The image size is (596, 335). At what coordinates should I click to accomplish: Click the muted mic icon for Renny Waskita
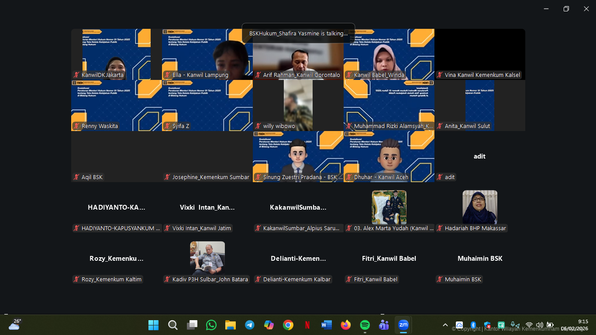pos(76,126)
